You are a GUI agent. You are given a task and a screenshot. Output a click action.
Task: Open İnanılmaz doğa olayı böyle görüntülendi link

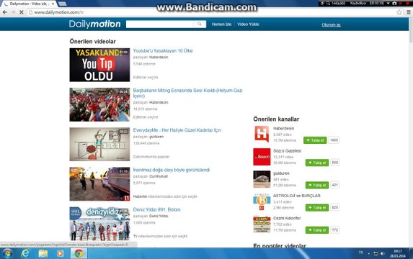[x=172, y=170]
